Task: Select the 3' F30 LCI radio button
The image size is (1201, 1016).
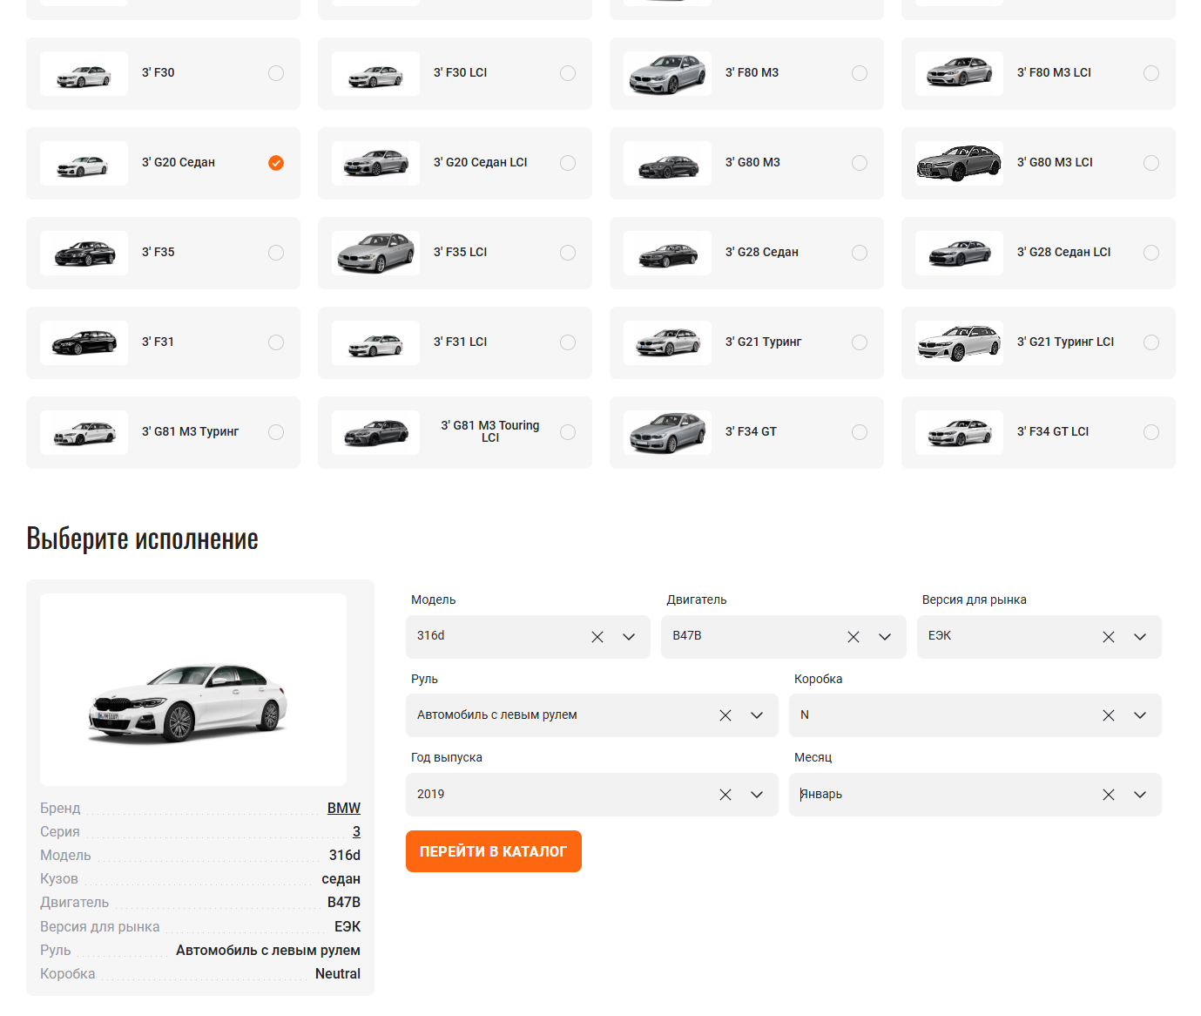Action: coord(568,73)
